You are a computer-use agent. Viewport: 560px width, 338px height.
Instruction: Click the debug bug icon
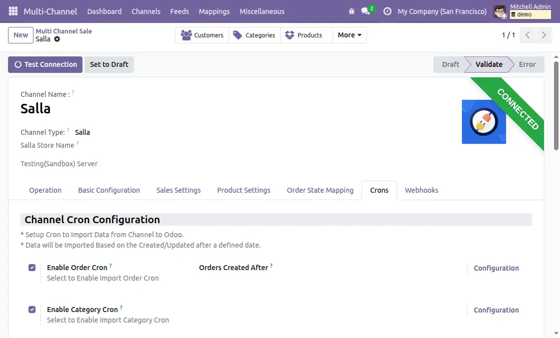click(x=351, y=11)
